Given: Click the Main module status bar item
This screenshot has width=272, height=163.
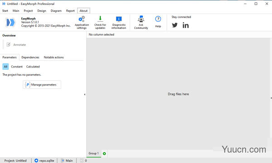Looking at the screenshot, I should (67, 161).
